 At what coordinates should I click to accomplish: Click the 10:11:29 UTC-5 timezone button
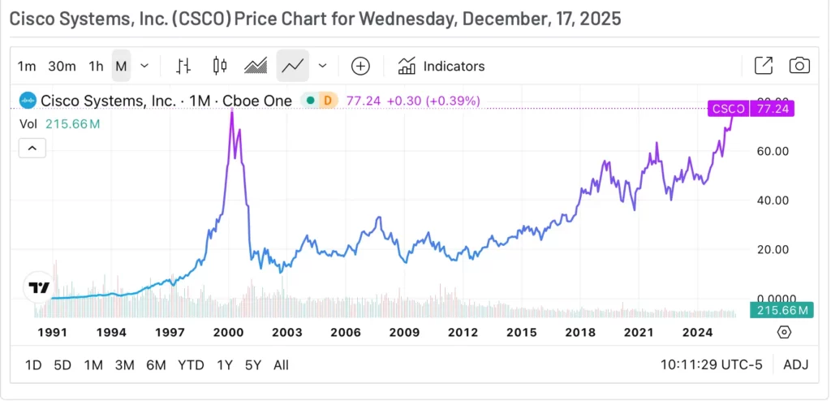tap(710, 364)
